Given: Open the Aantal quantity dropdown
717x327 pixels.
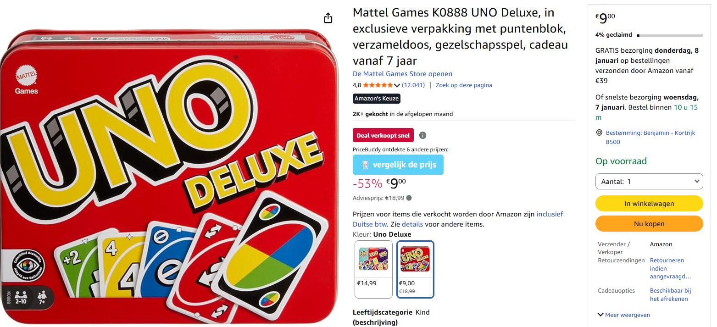Looking at the screenshot, I should [649, 181].
